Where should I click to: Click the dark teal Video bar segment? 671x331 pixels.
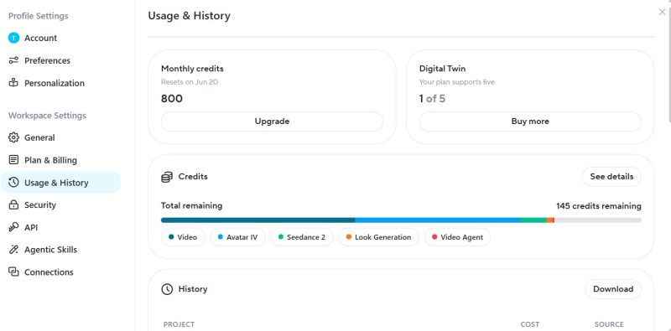[x=258, y=220]
